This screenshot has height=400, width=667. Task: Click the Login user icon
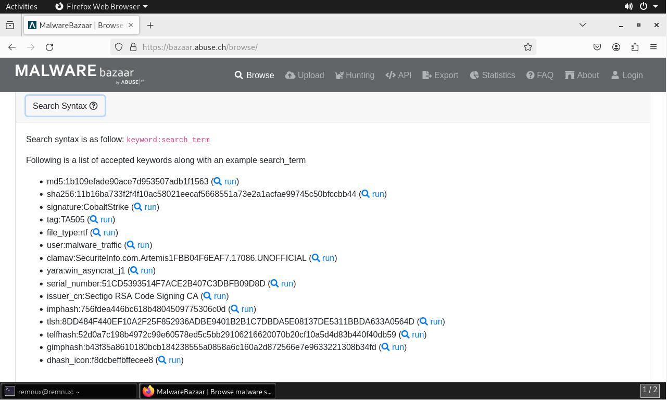[x=615, y=75]
